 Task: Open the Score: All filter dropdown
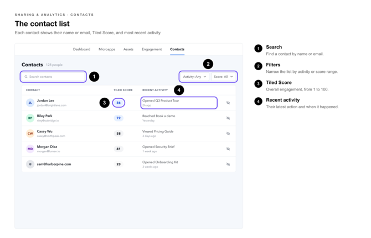pyautogui.click(x=223, y=77)
